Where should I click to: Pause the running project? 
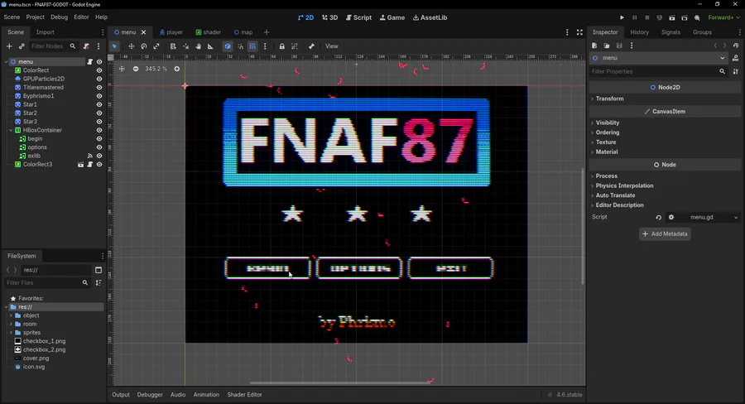[x=634, y=17]
